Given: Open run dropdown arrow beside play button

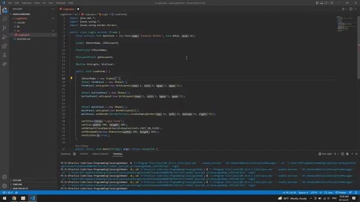Looking at the screenshot, I should [x=346, y=9].
